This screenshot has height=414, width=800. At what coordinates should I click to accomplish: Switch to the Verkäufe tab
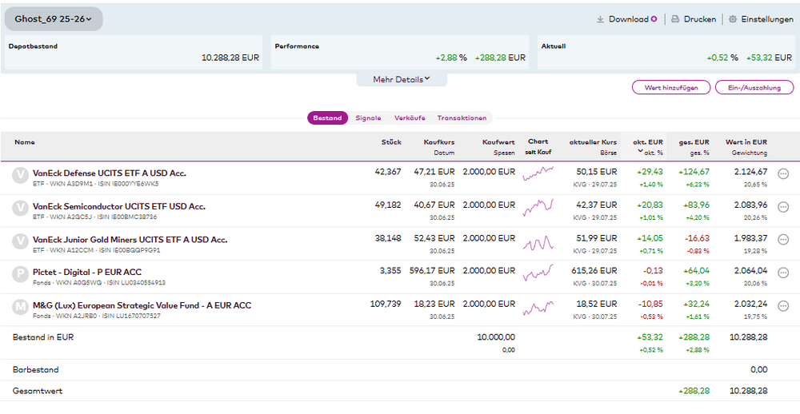[x=410, y=118]
